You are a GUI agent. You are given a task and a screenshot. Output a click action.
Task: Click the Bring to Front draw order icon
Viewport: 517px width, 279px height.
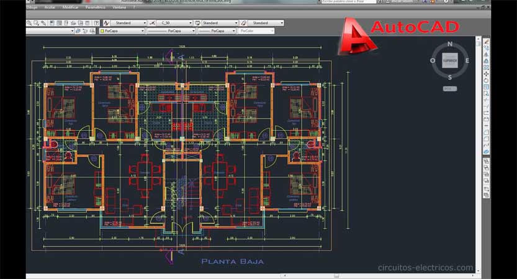(x=486, y=161)
